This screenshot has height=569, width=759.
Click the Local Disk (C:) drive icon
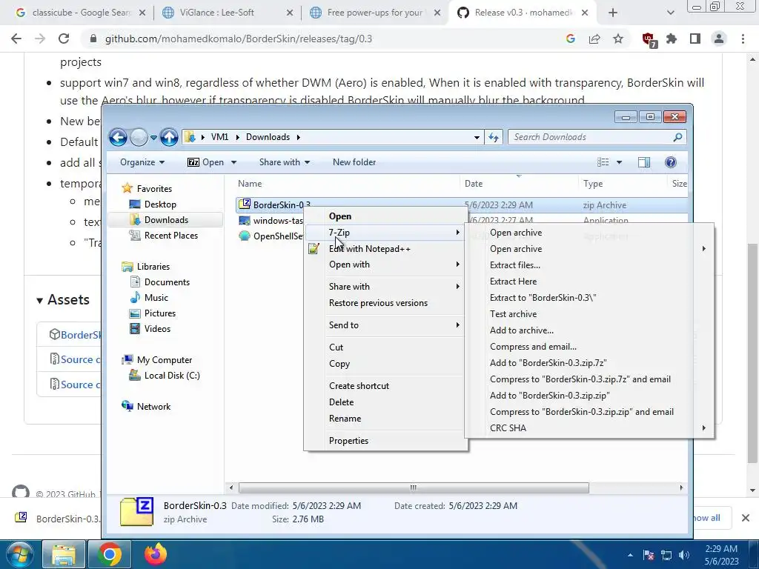[x=135, y=376]
